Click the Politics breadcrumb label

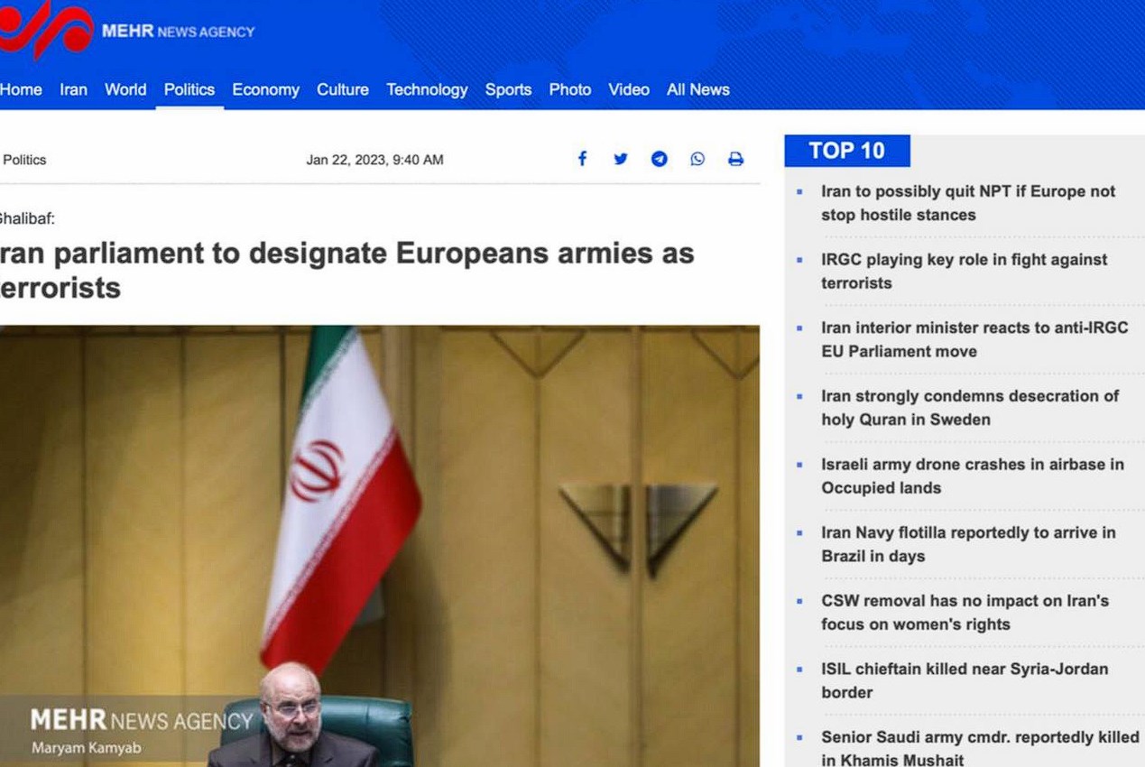[x=24, y=160]
